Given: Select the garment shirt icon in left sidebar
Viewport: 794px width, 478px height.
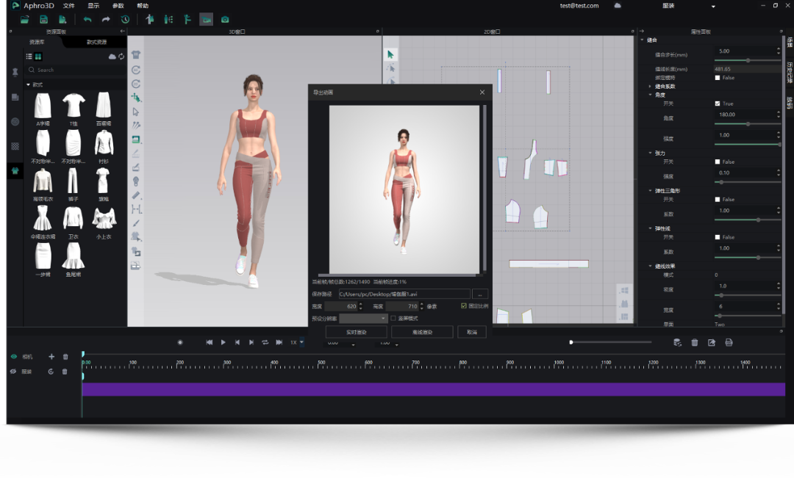Looking at the screenshot, I should pos(15,170).
